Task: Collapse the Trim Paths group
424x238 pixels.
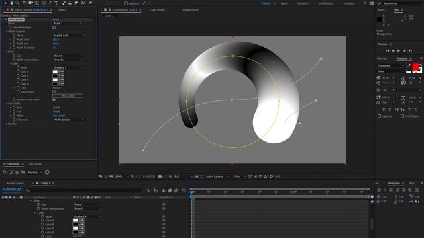Action: [7, 104]
